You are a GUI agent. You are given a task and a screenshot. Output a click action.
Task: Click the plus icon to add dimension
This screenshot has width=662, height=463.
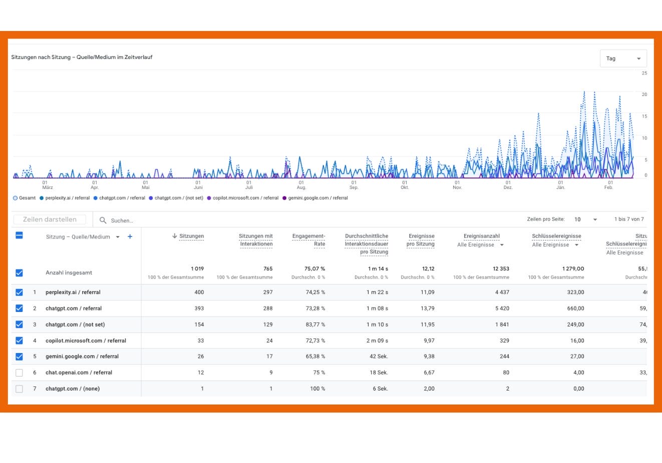coord(130,237)
